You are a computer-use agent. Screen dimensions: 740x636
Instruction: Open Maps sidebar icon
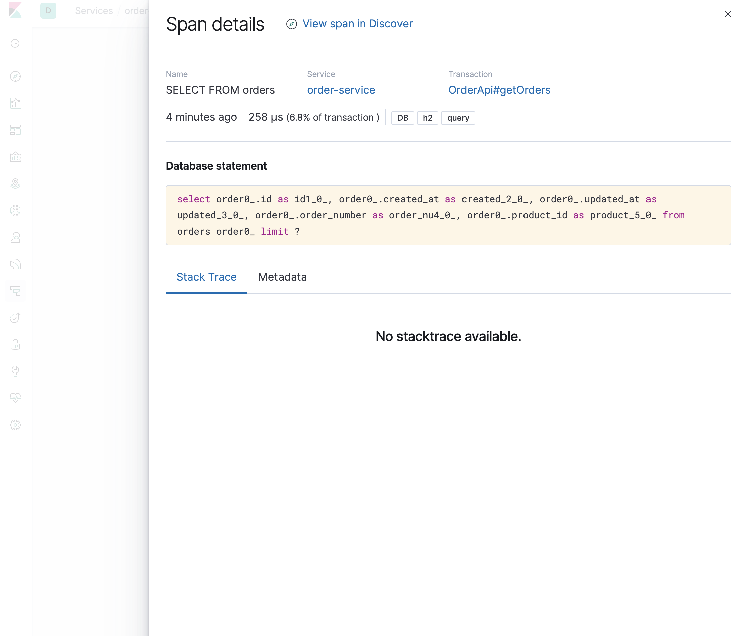point(15,184)
